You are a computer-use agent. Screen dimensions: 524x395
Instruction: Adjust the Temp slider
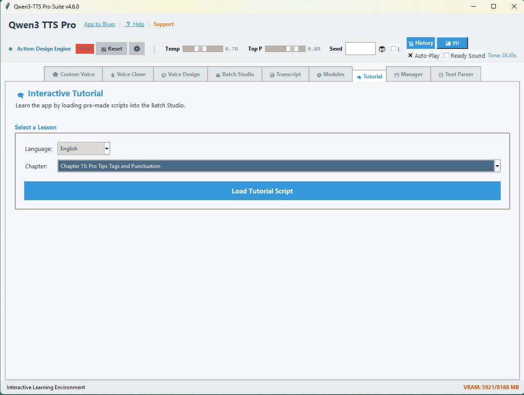point(202,49)
